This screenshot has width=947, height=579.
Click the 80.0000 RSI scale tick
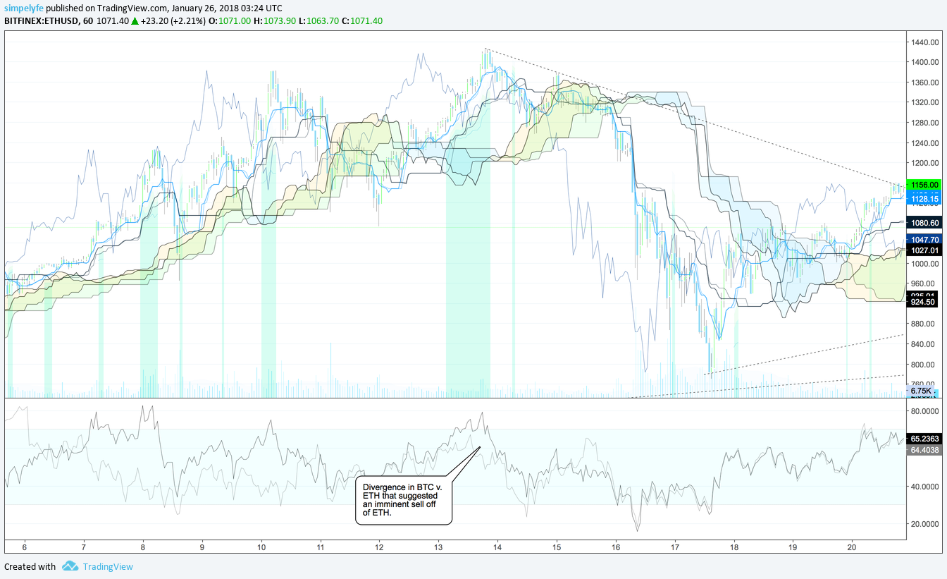click(x=923, y=410)
